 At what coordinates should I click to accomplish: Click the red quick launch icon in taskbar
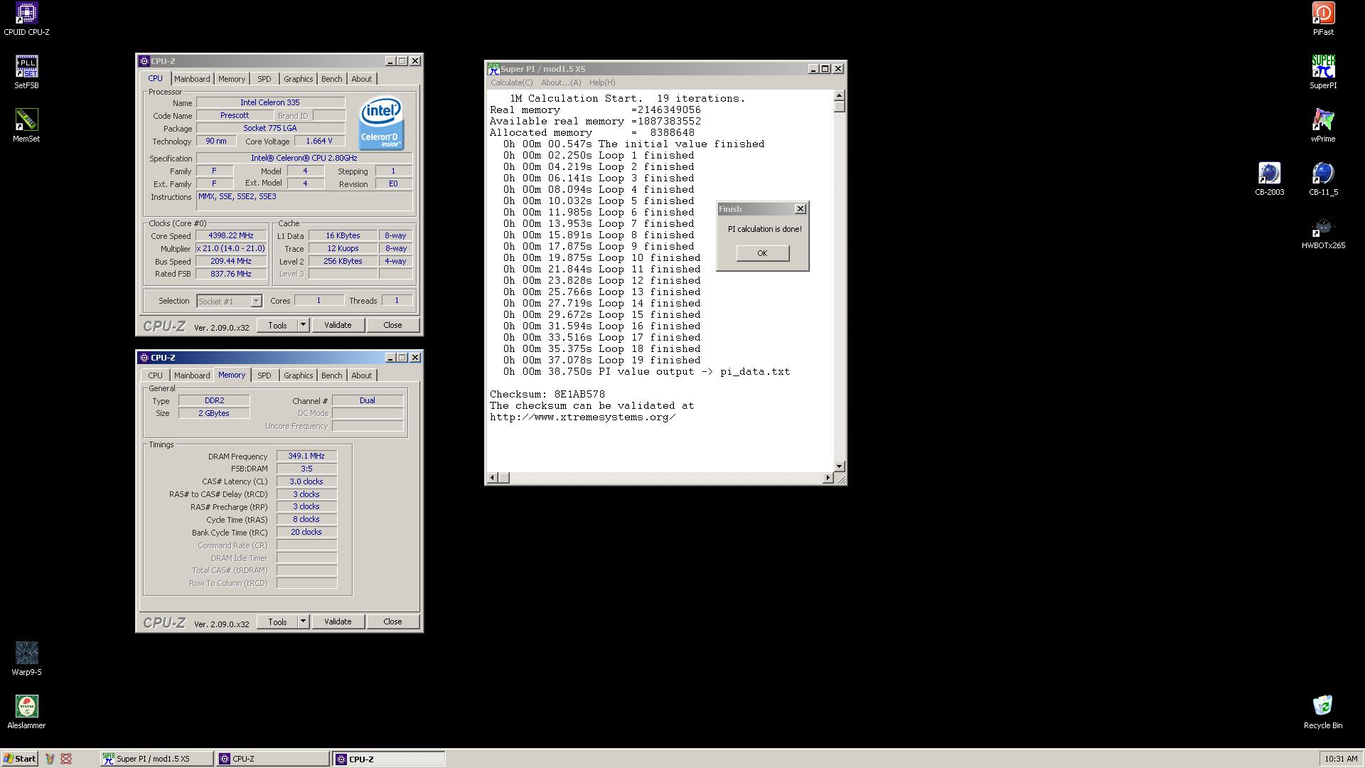pos(66,759)
